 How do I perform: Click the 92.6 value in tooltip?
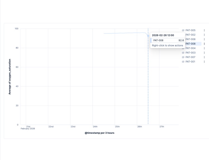[x=181, y=40]
